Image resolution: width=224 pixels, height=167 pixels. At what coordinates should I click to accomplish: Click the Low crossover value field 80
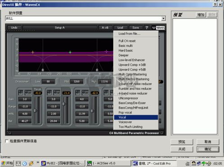pos(48,82)
